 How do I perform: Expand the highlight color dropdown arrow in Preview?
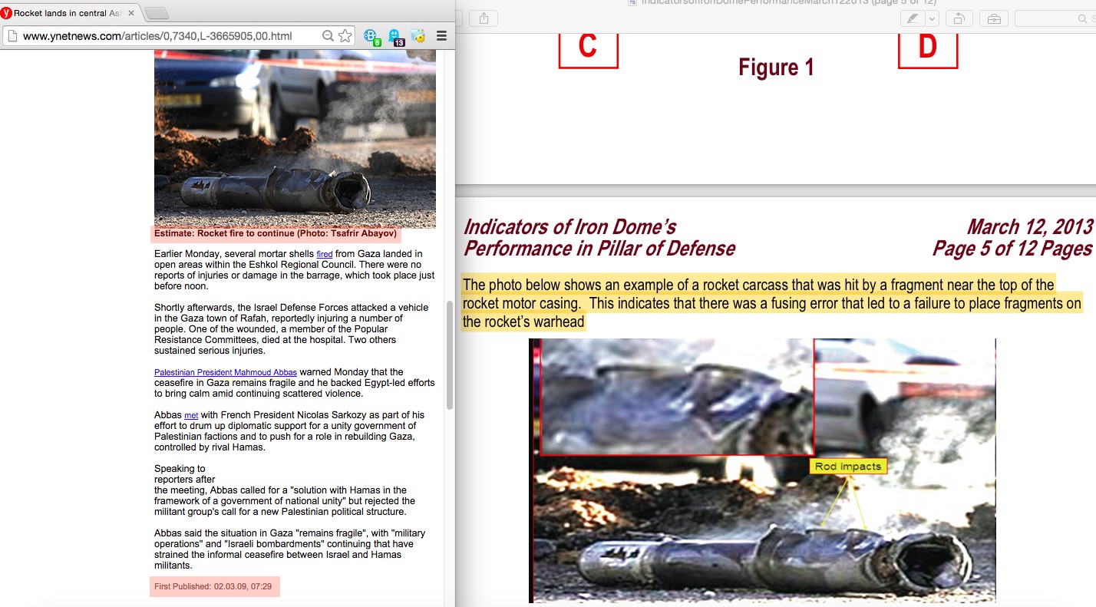coord(932,18)
